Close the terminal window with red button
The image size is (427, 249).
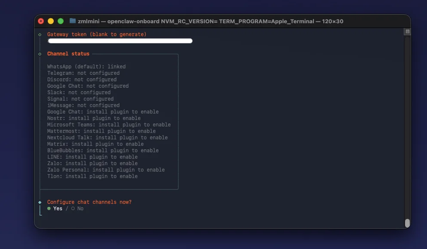pyautogui.click(x=41, y=21)
